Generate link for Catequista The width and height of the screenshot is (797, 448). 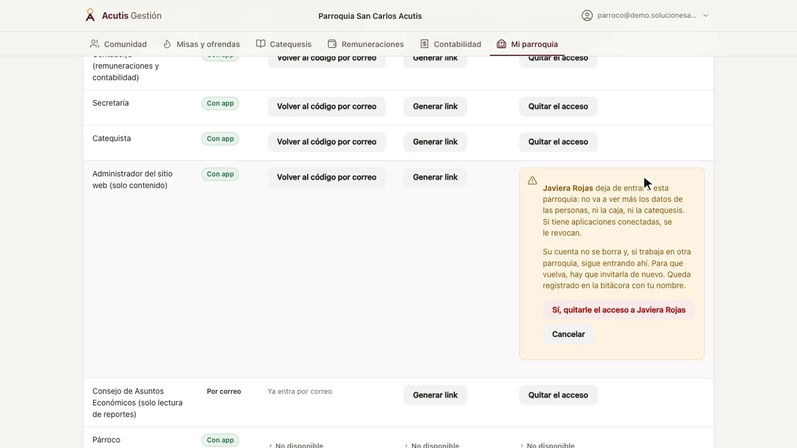(435, 142)
